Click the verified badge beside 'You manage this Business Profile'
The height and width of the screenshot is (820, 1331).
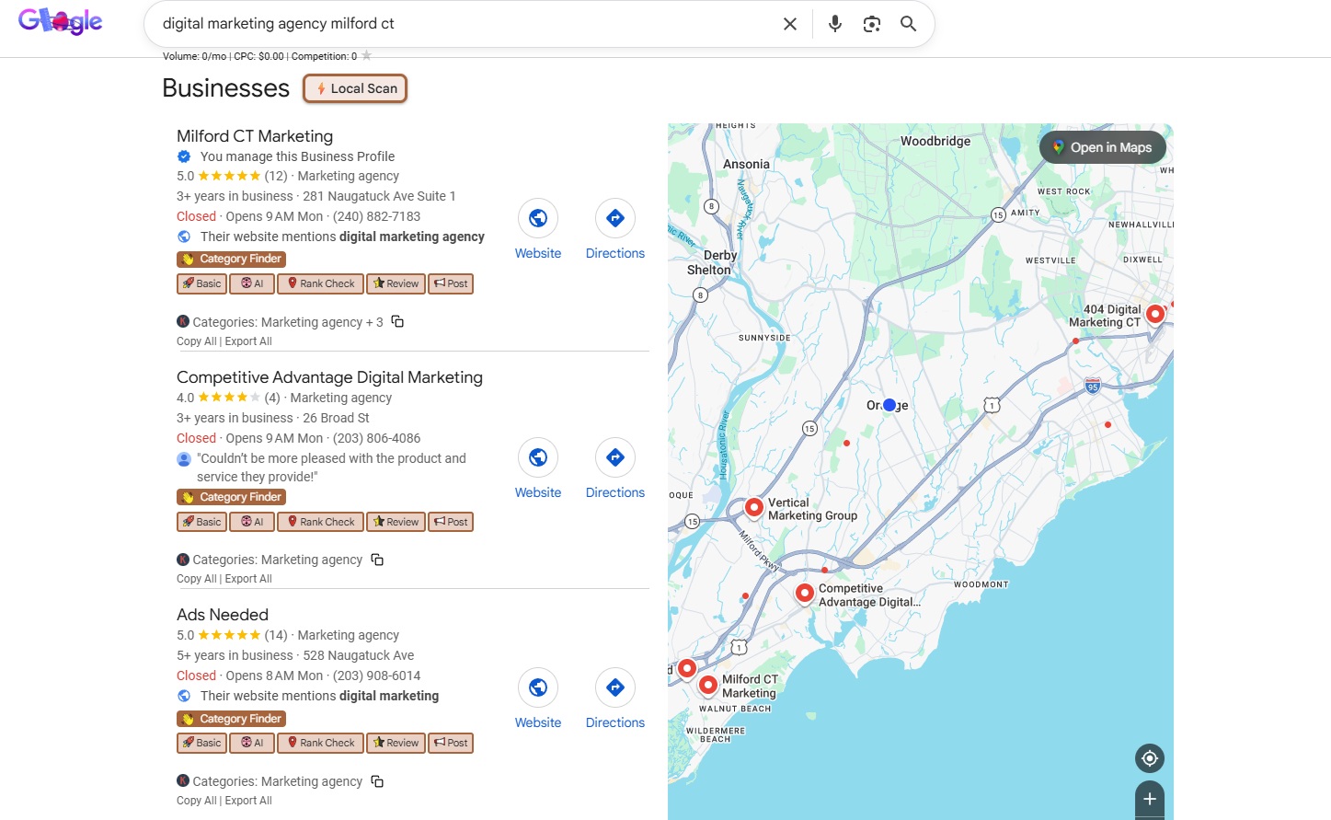(x=184, y=156)
